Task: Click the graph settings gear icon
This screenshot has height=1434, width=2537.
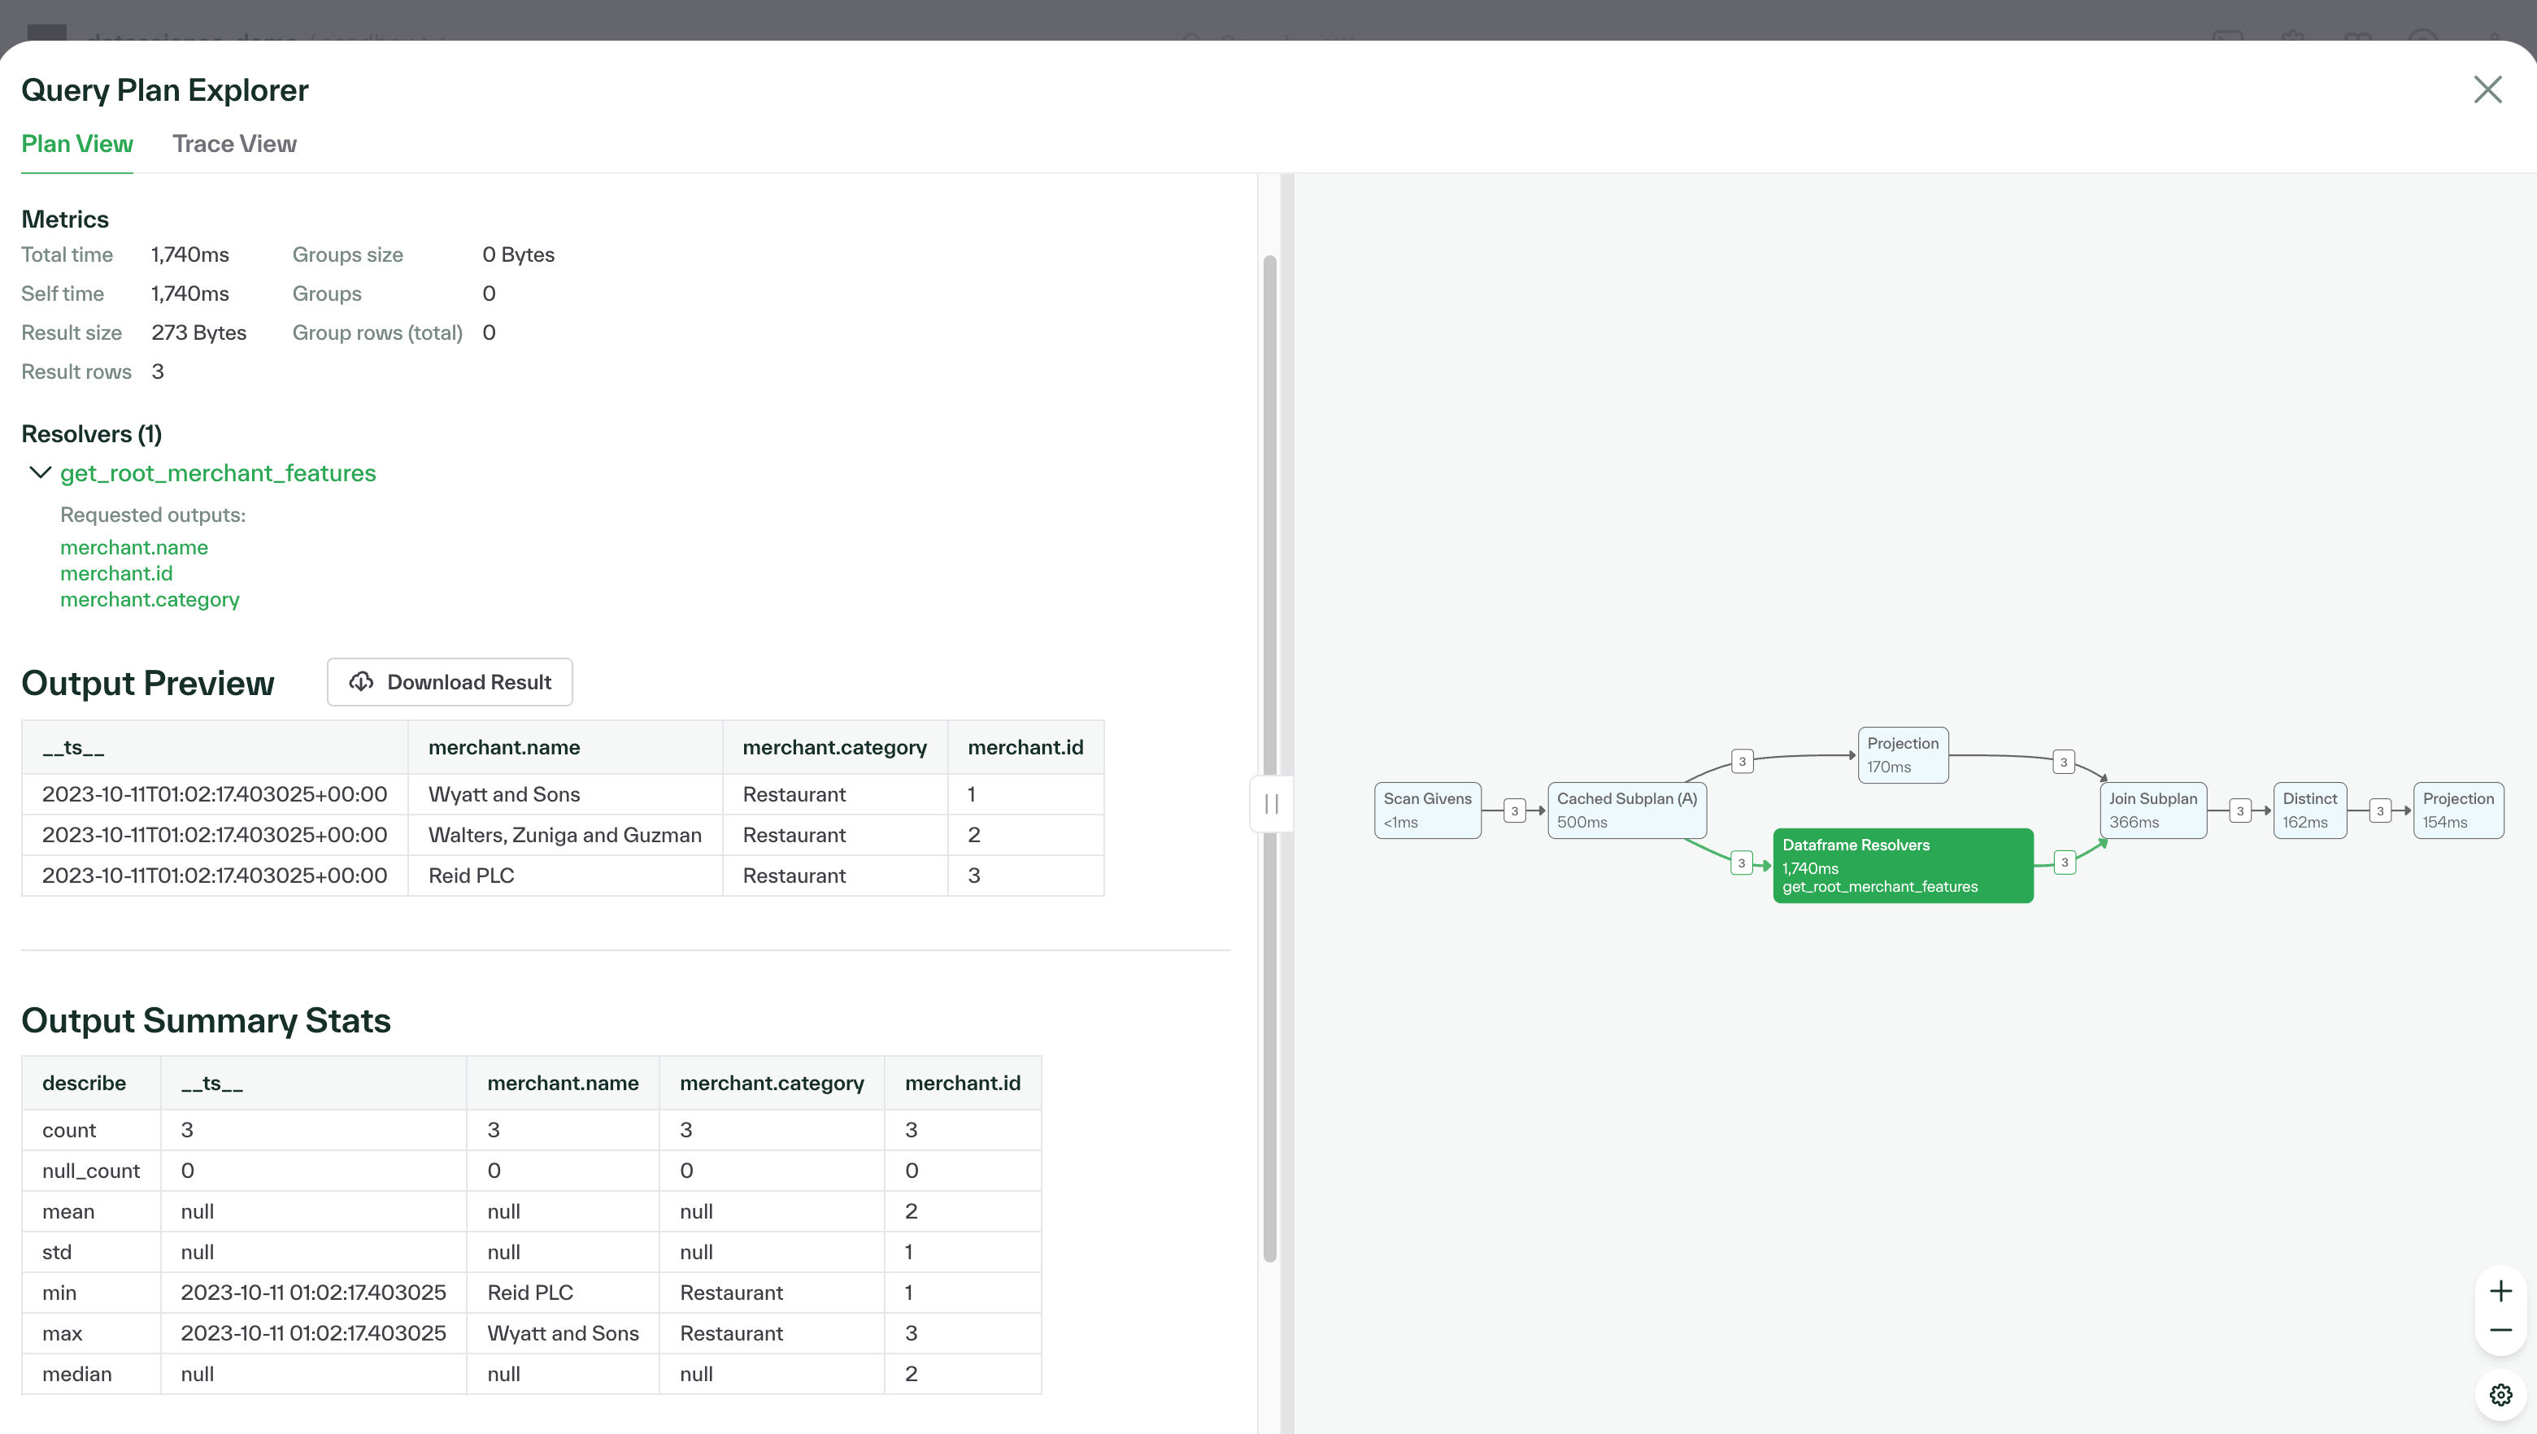Action: pos(2500,1395)
